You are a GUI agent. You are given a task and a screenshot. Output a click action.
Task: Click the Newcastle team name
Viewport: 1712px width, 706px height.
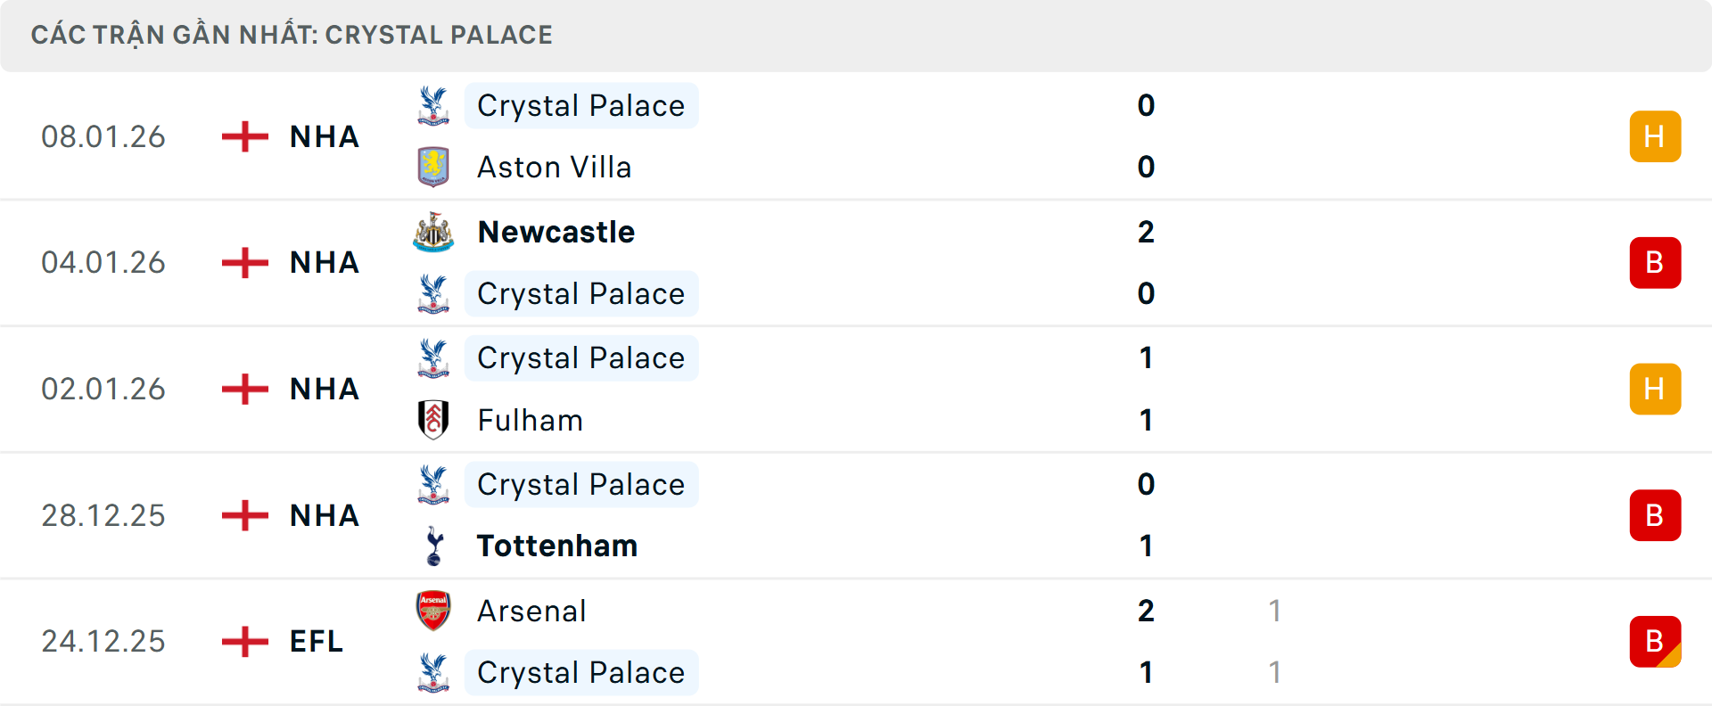pyautogui.click(x=556, y=232)
